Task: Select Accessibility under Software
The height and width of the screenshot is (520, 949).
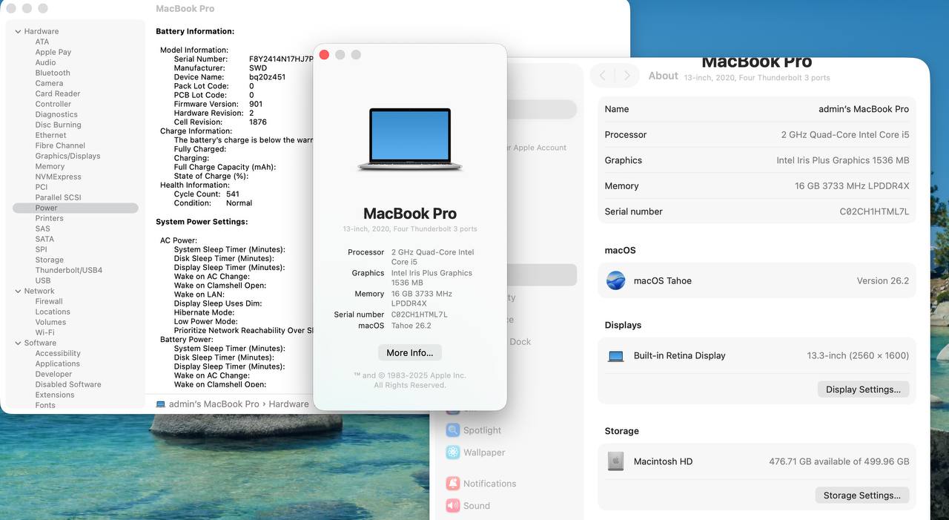Action: 58,353
